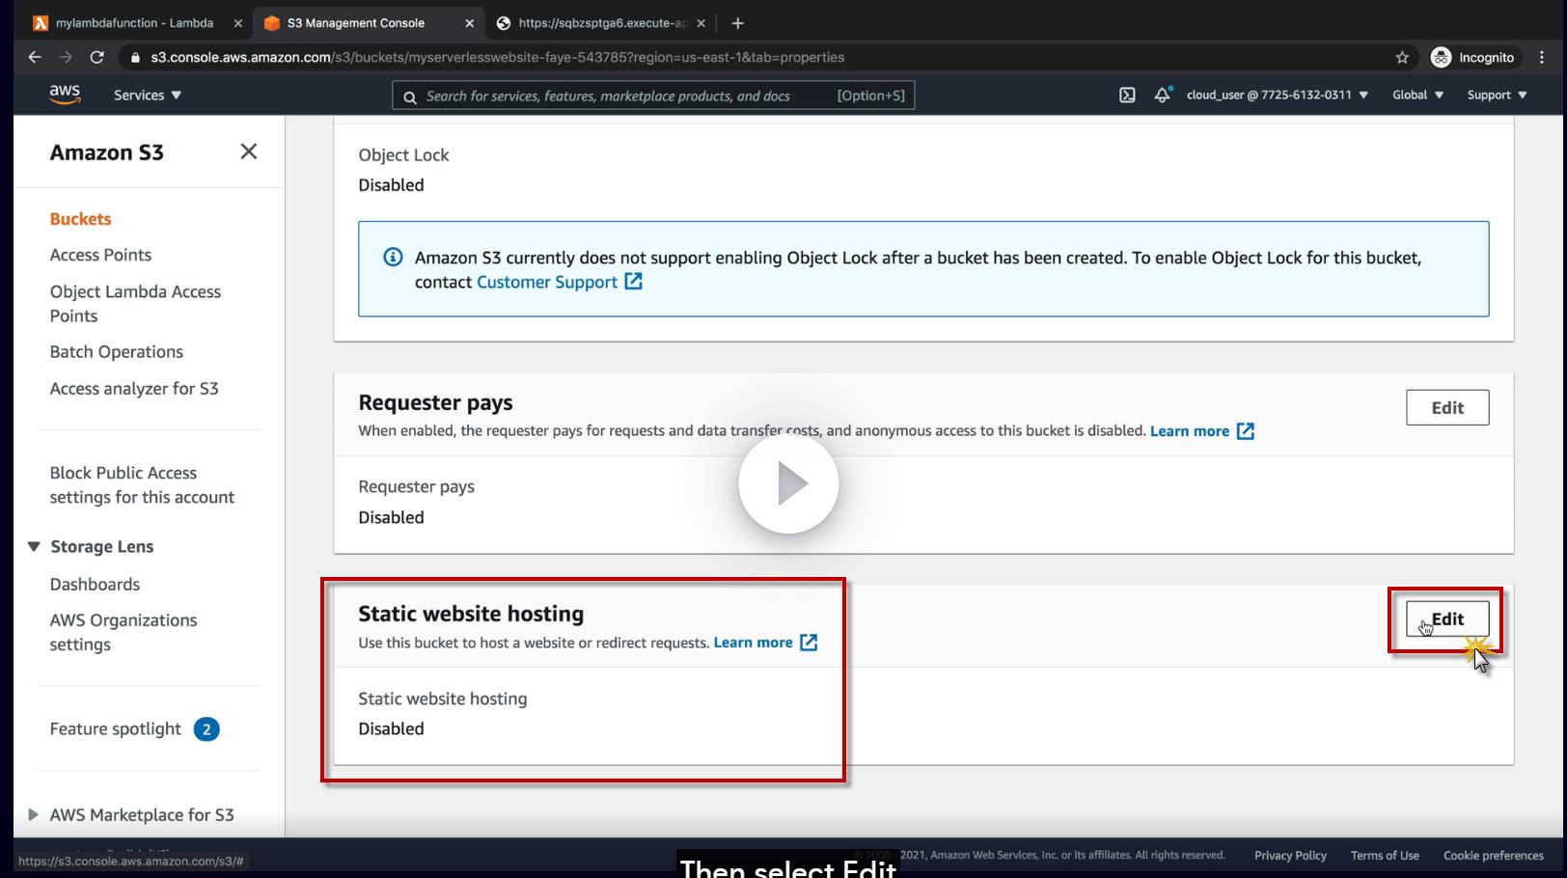Select the Object Lock label
The width and height of the screenshot is (1567, 878).
pos(403,155)
